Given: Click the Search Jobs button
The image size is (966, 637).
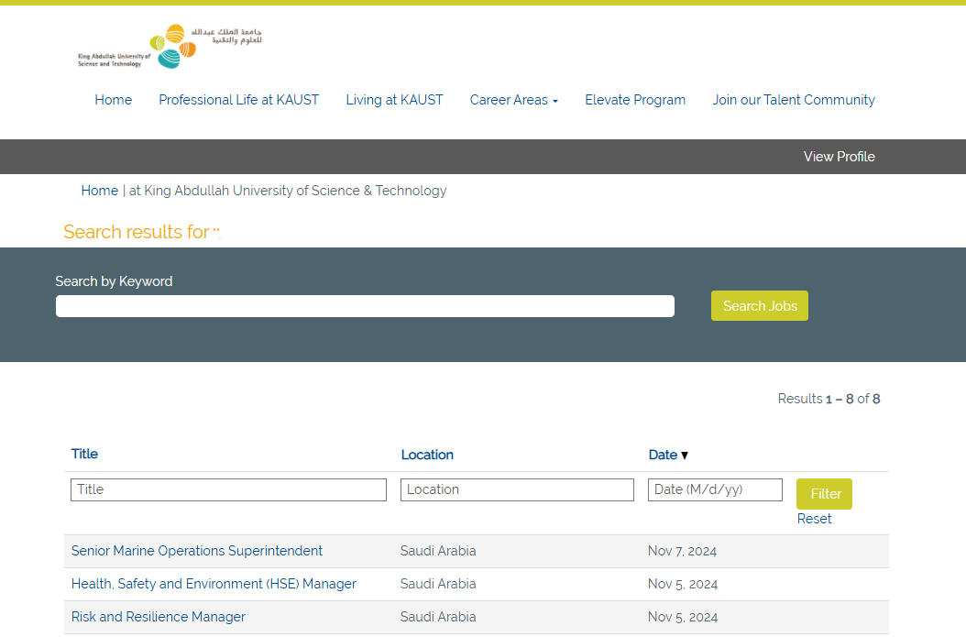Looking at the screenshot, I should tap(760, 305).
